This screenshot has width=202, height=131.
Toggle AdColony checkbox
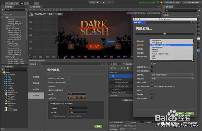point(69,86)
